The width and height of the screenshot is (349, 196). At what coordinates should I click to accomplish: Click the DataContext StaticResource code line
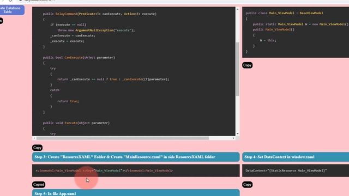pyautogui.click(x=286, y=170)
